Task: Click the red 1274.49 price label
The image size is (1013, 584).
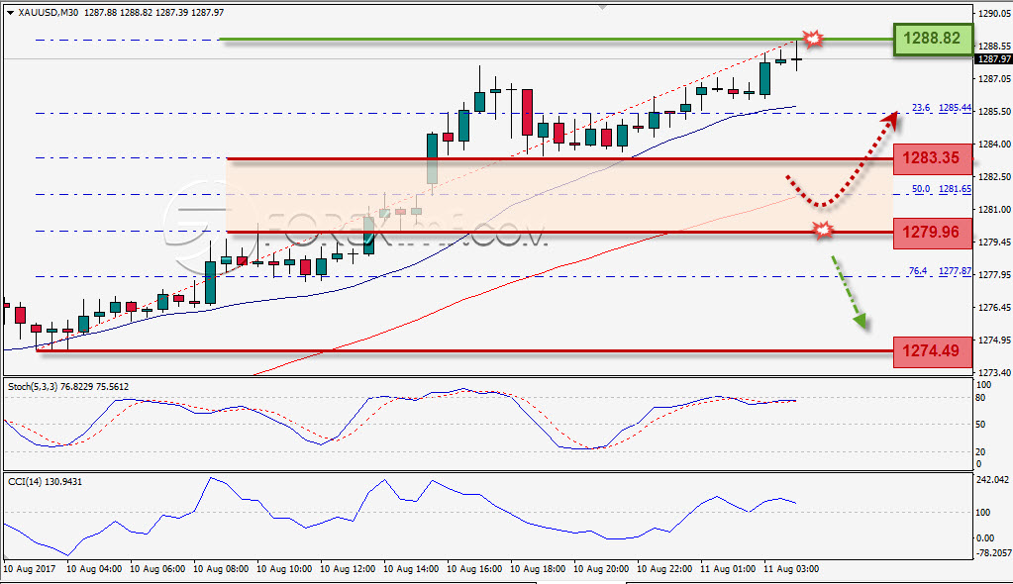Action: coord(932,352)
